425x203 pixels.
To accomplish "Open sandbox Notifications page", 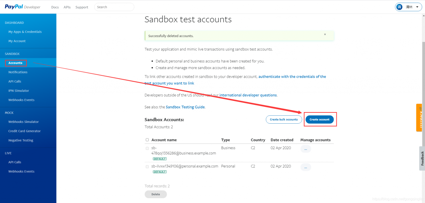I will (x=18, y=72).
